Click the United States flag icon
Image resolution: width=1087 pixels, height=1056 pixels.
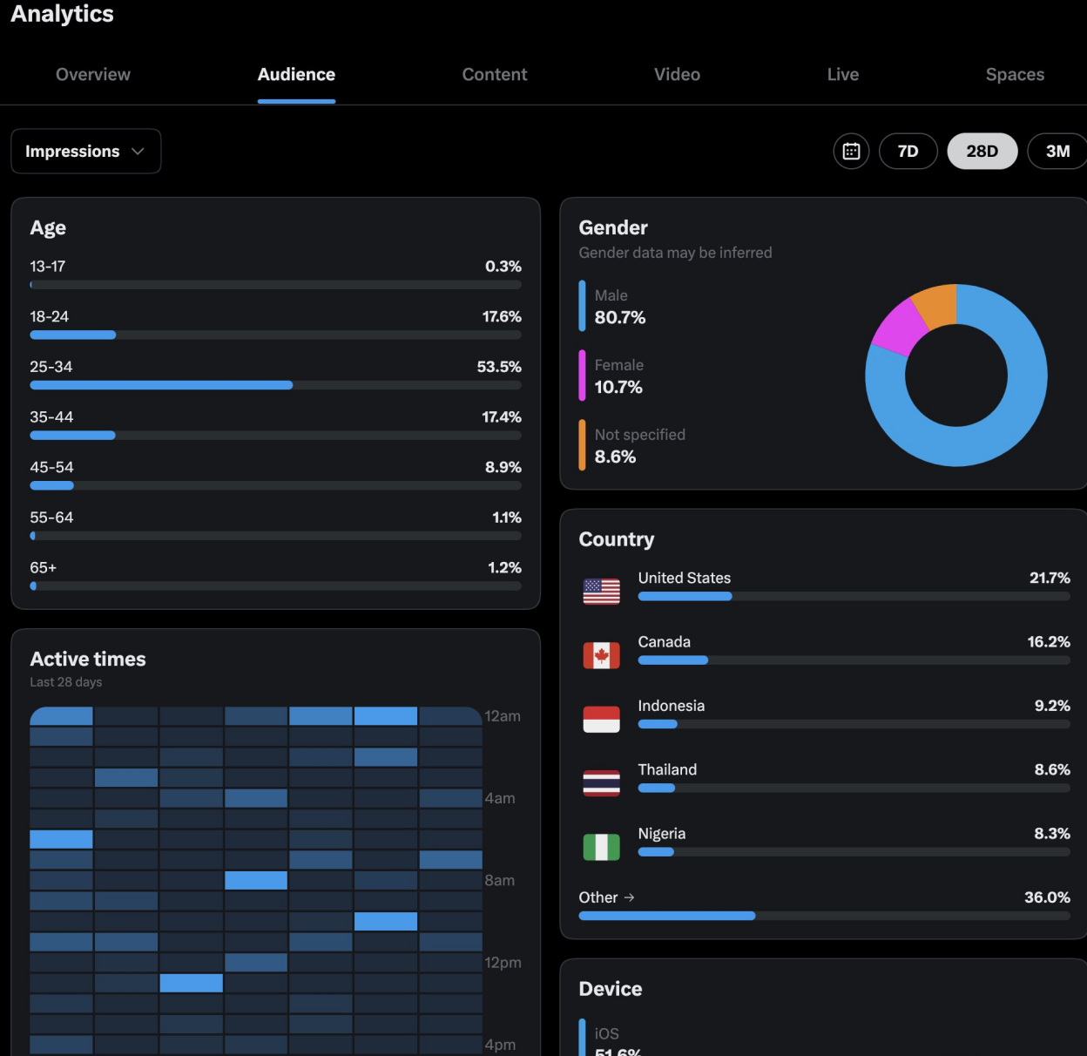coord(601,592)
